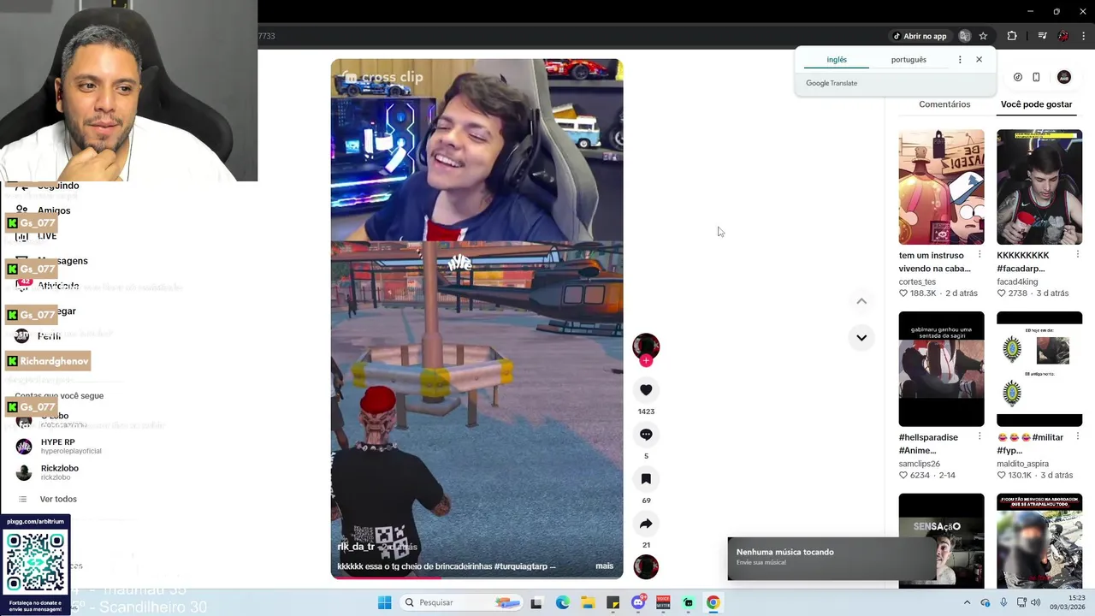
Task: Open the facad4king KKKKKKKKK video thumbnail
Action: [x=1039, y=187]
